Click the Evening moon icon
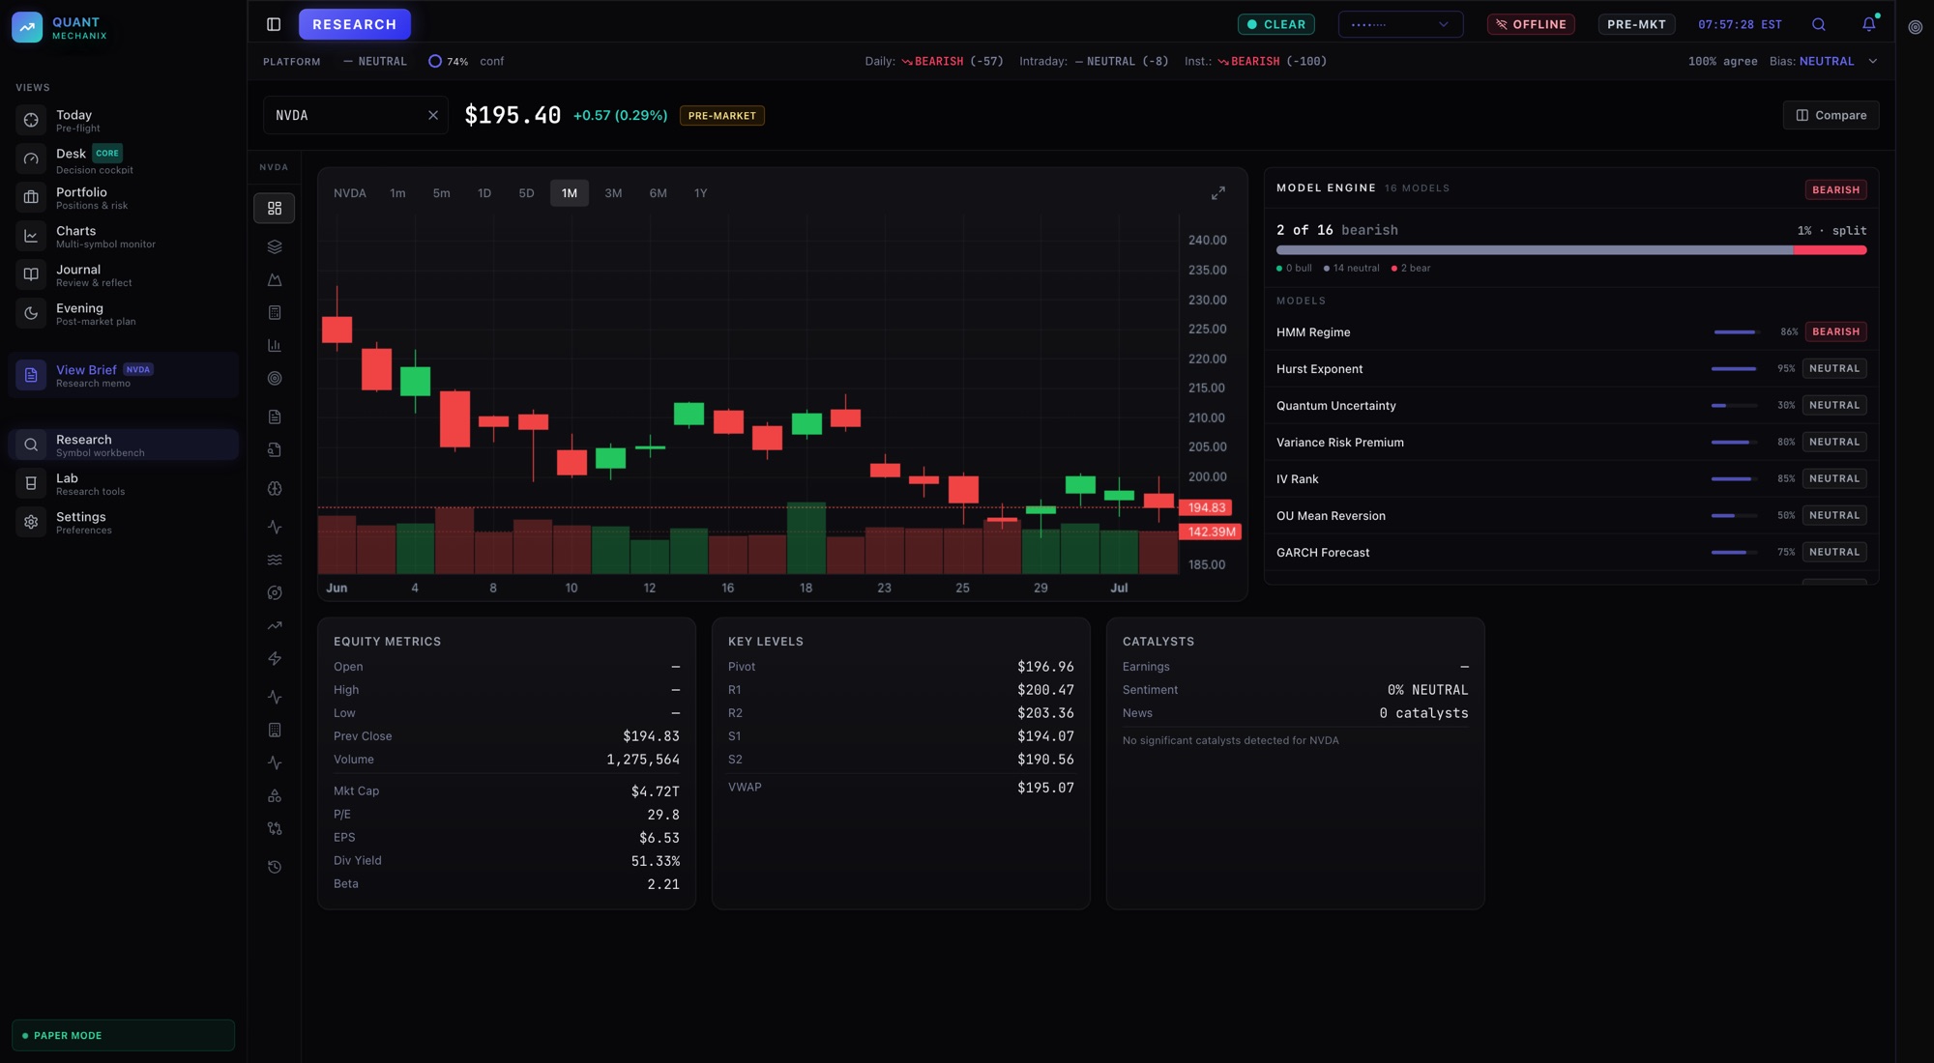The height and width of the screenshot is (1063, 1934). click(31, 313)
